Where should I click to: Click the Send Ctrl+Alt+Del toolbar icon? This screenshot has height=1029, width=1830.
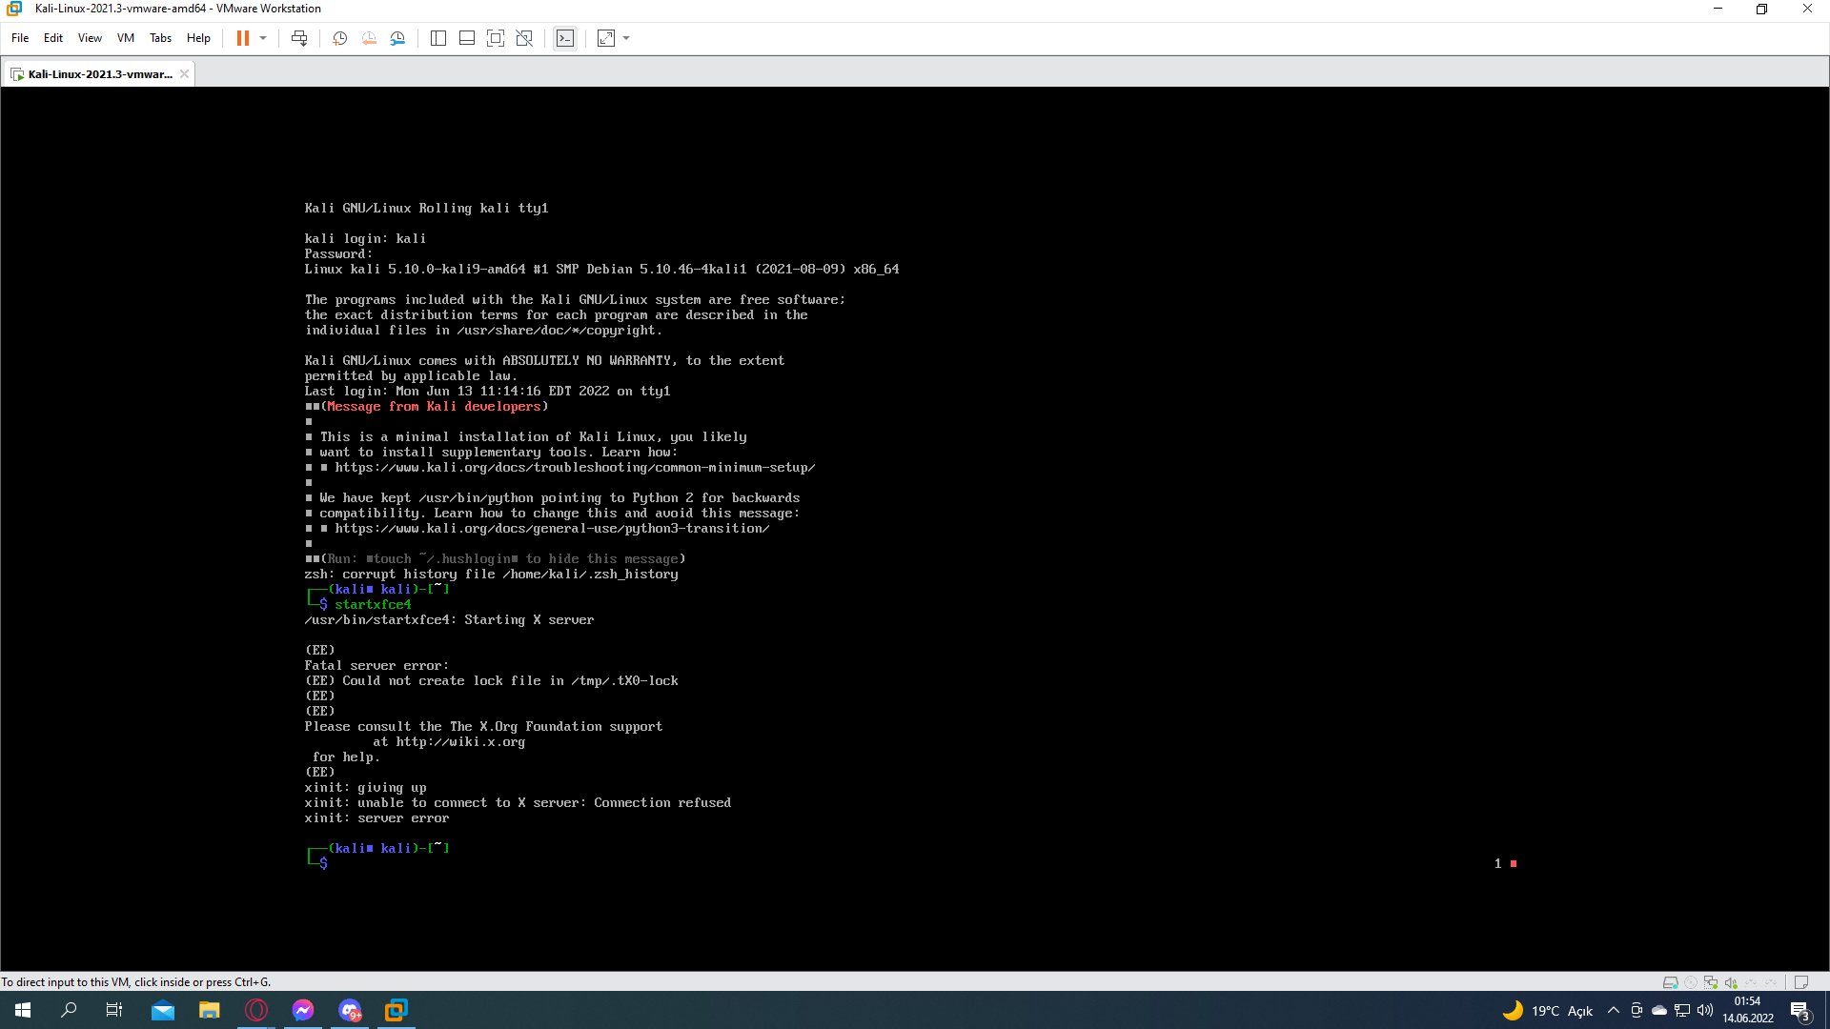click(x=299, y=38)
